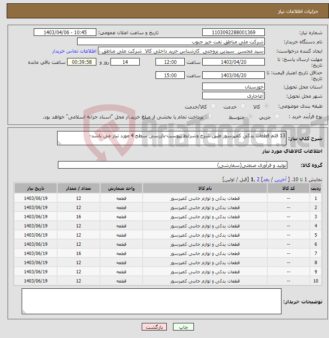Click the گروه کالا field
Image resolution: width=329 pixels, height=338 pixels.
(173, 165)
